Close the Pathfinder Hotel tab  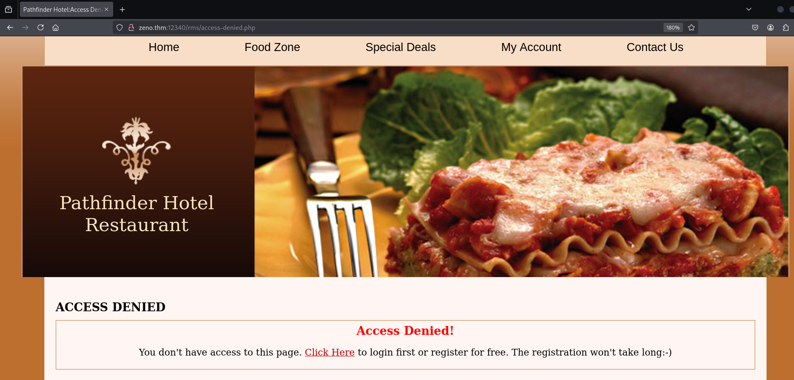pyautogui.click(x=106, y=9)
